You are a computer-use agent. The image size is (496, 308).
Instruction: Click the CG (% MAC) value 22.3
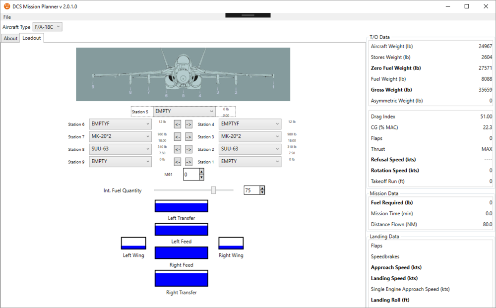[x=488, y=127]
